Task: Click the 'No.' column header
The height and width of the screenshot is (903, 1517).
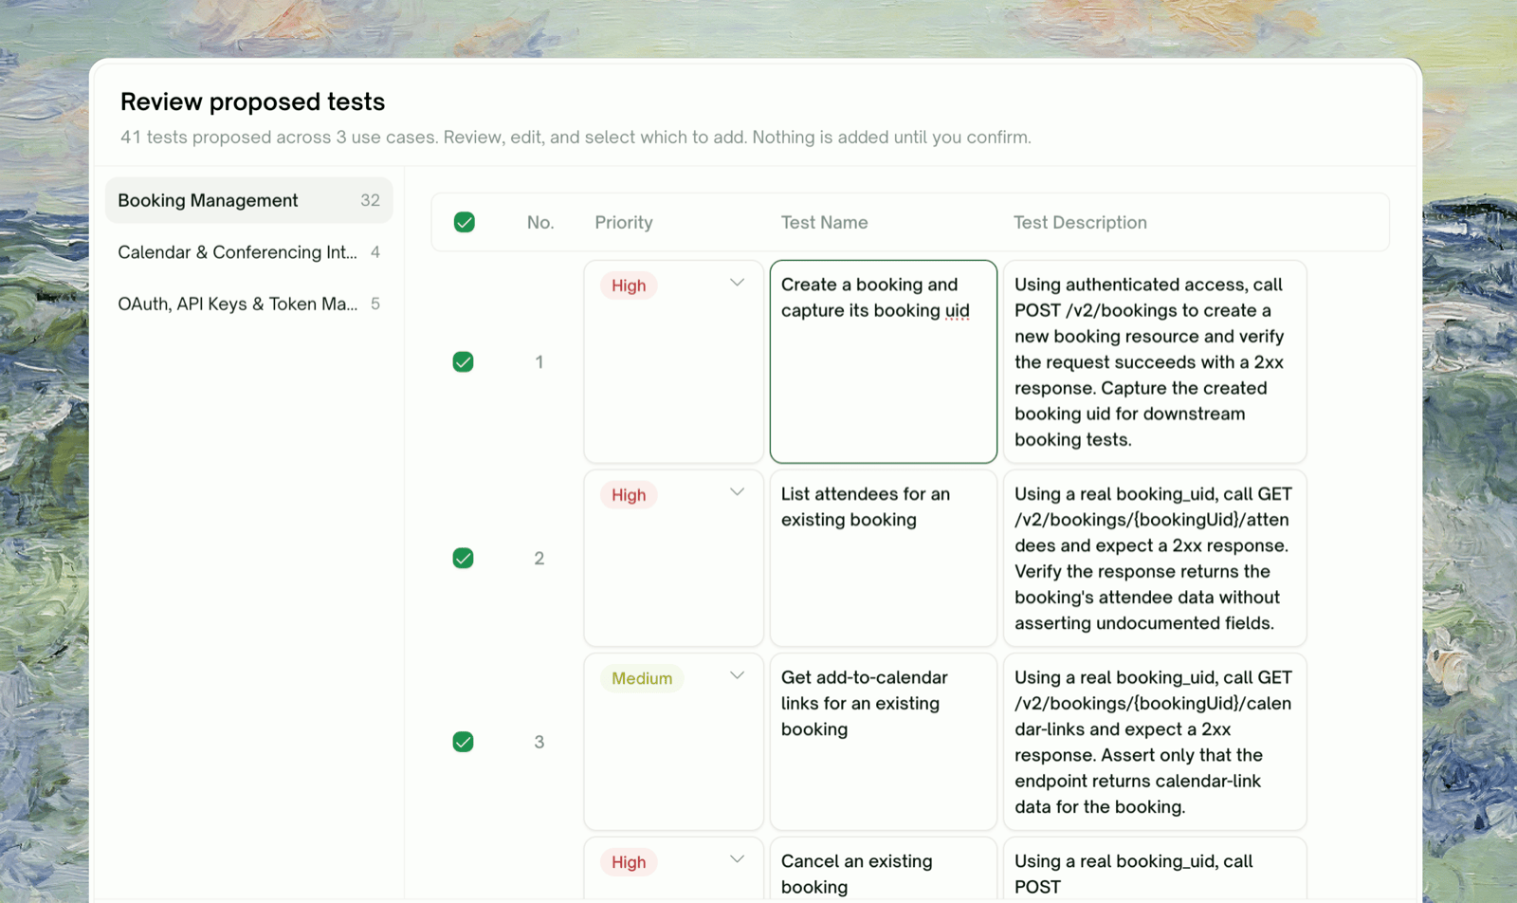Action: 540,222
